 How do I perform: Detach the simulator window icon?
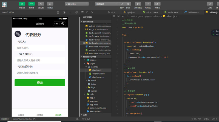[76, 12]
